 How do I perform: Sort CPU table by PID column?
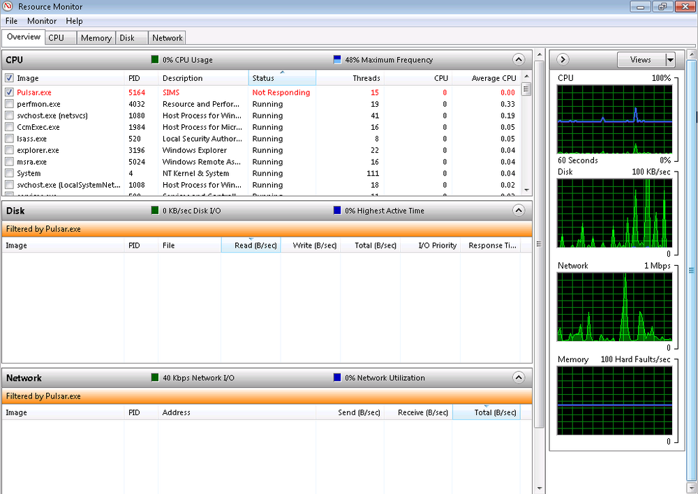[141, 78]
